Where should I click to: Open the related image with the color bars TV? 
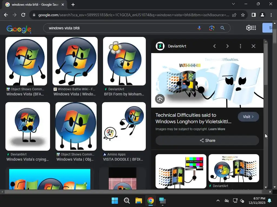181,171
